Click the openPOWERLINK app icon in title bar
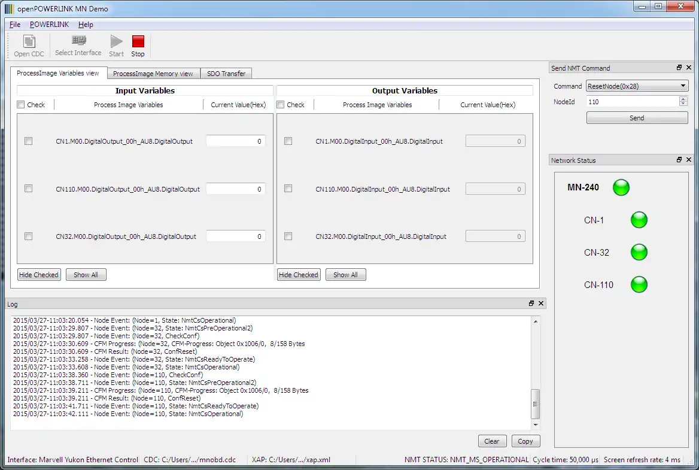 click(9, 8)
